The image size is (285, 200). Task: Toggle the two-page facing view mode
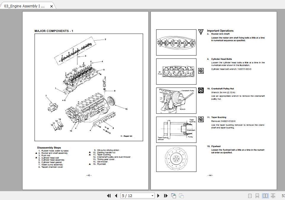click(265, 196)
